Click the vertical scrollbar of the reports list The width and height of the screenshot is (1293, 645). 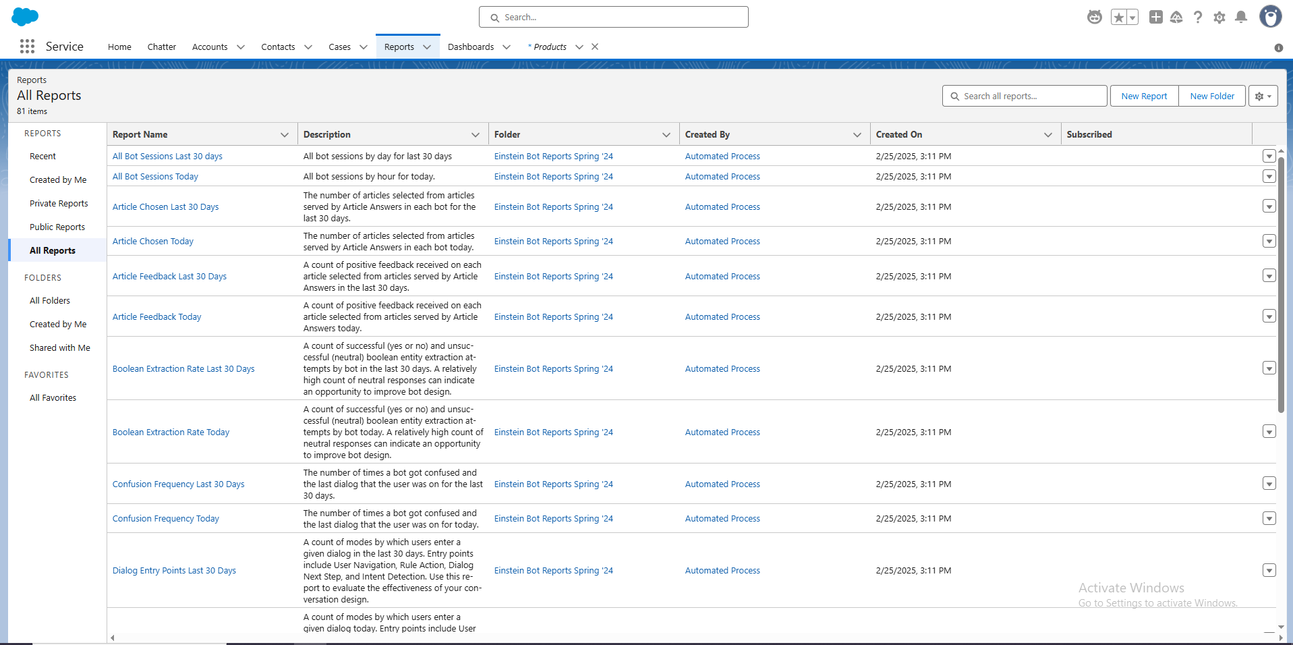(1281, 285)
